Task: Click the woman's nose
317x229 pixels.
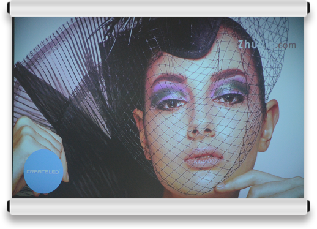Action: pos(201,127)
